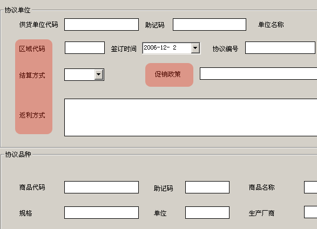Image resolution: width=317 pixels, height=229 pixels.
Task: Click the 单位名称 label
Action: point(271,25)
